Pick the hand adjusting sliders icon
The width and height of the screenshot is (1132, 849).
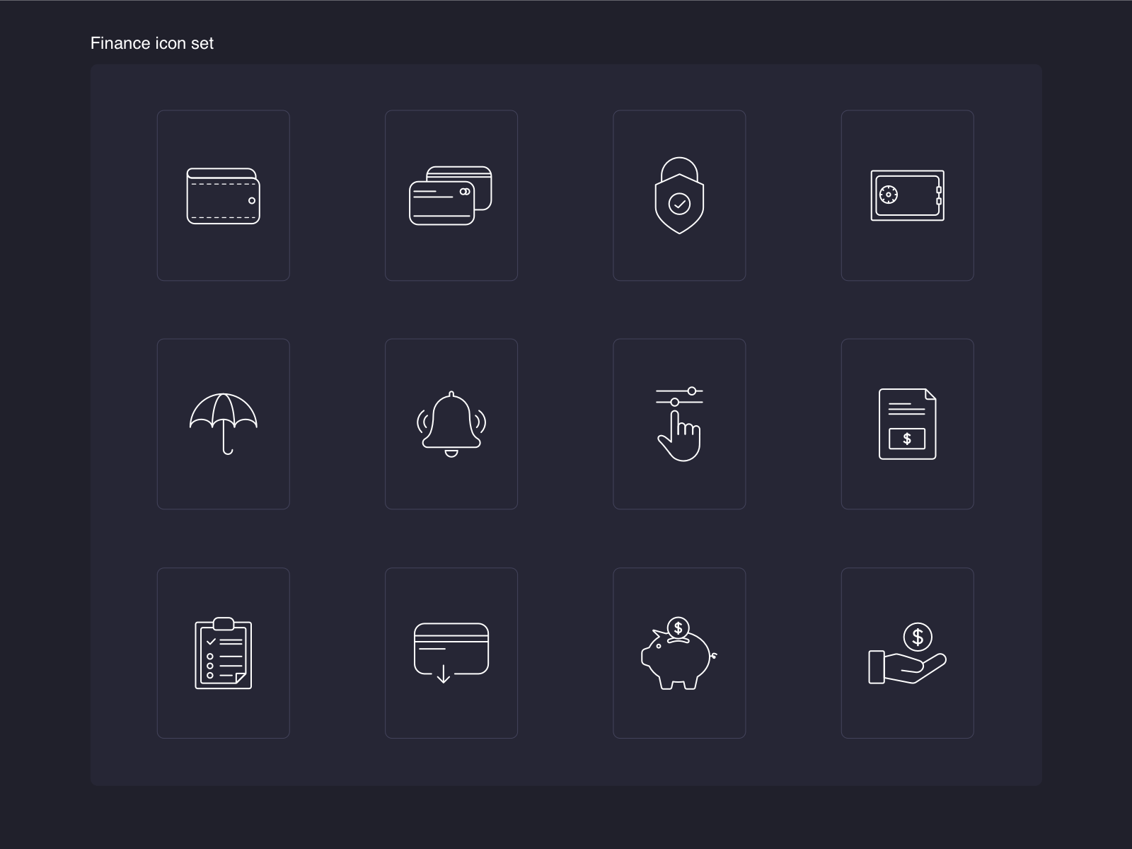[679, 424]
